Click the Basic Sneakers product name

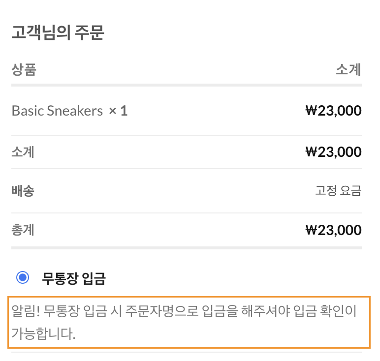point(57,111)
